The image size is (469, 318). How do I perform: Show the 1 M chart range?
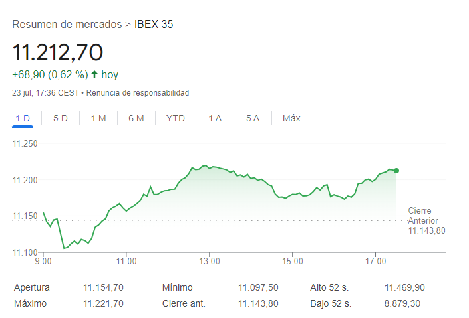pos(98,118)
